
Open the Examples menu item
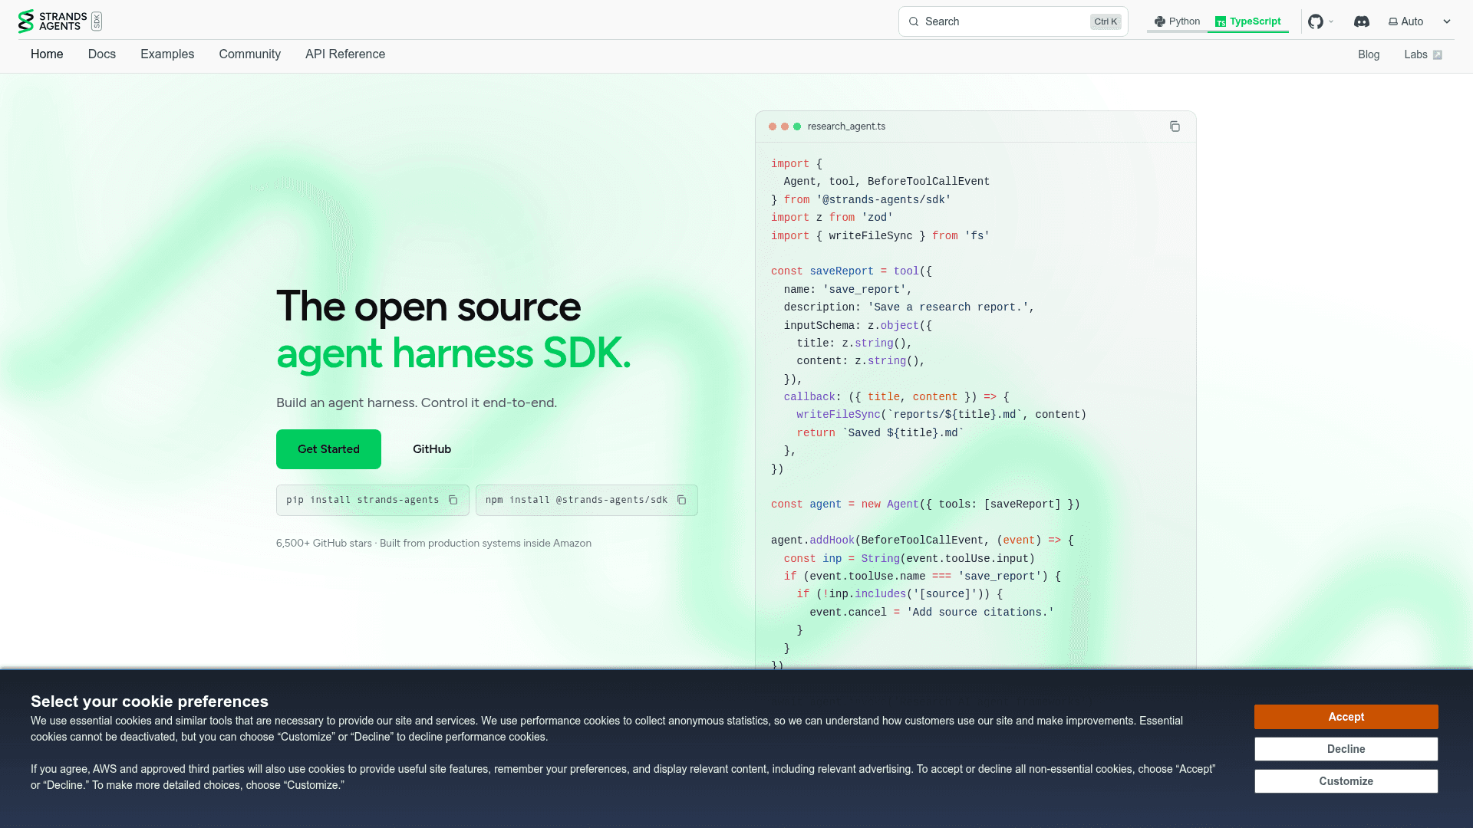(167, 54)
